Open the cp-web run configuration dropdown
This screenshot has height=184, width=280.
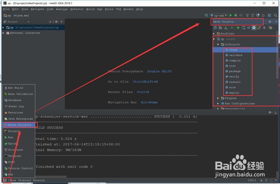point(218,16)
